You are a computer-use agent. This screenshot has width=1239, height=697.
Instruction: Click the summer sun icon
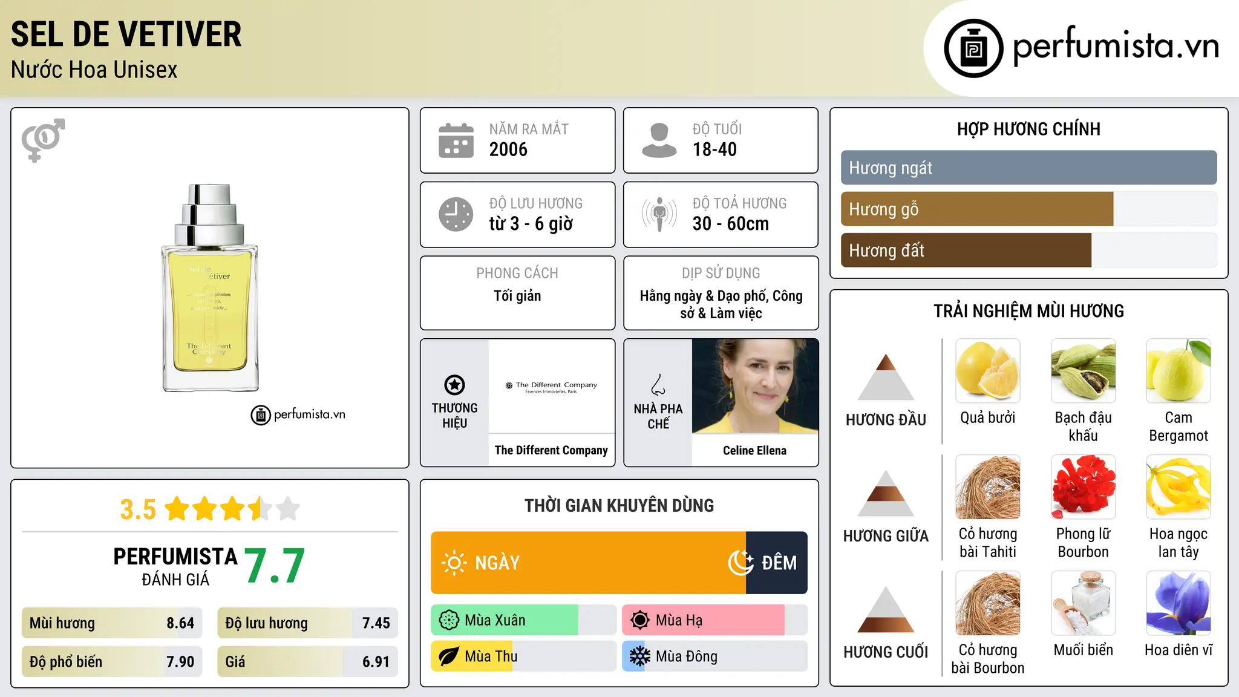coord(640,620)
